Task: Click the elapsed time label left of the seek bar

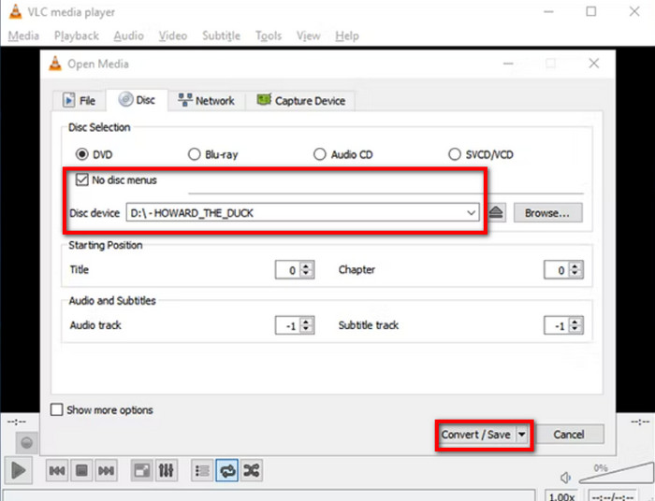Action: (x=17, y=422)
